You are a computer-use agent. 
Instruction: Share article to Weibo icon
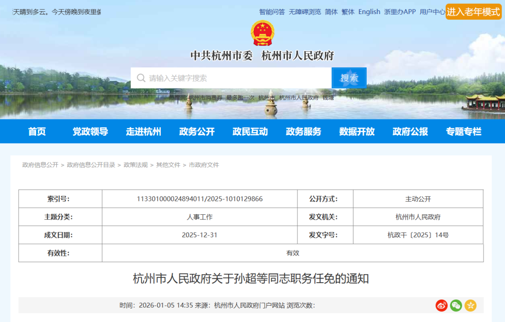441,305
